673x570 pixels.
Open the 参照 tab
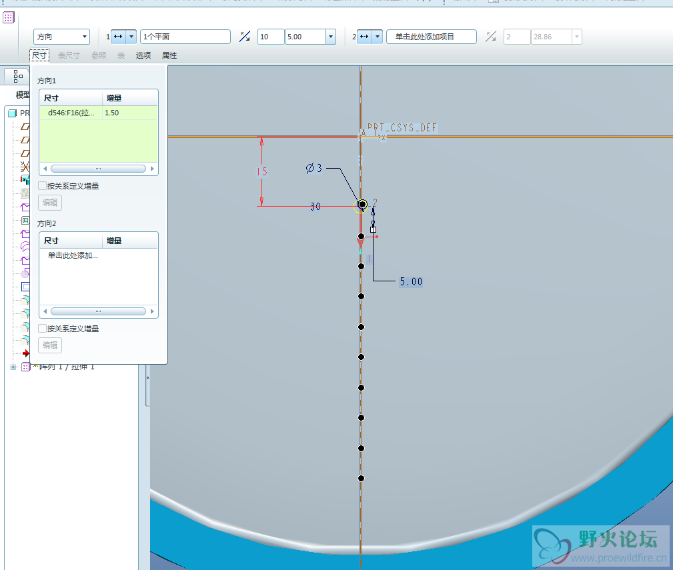tap(99, 55)
